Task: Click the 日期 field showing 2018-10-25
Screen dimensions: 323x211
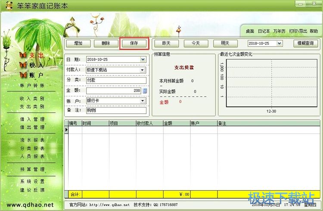Action: point(116,59)
